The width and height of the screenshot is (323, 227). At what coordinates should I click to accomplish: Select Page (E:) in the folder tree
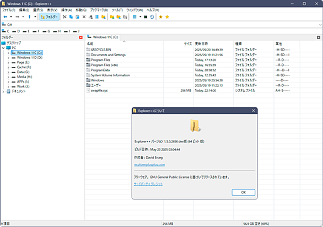click(23, 63)
